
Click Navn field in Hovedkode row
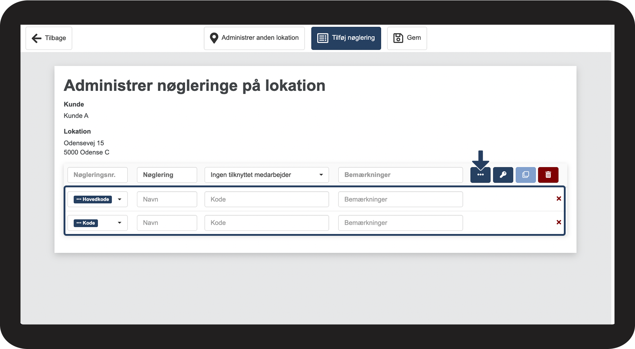[167, 199]
